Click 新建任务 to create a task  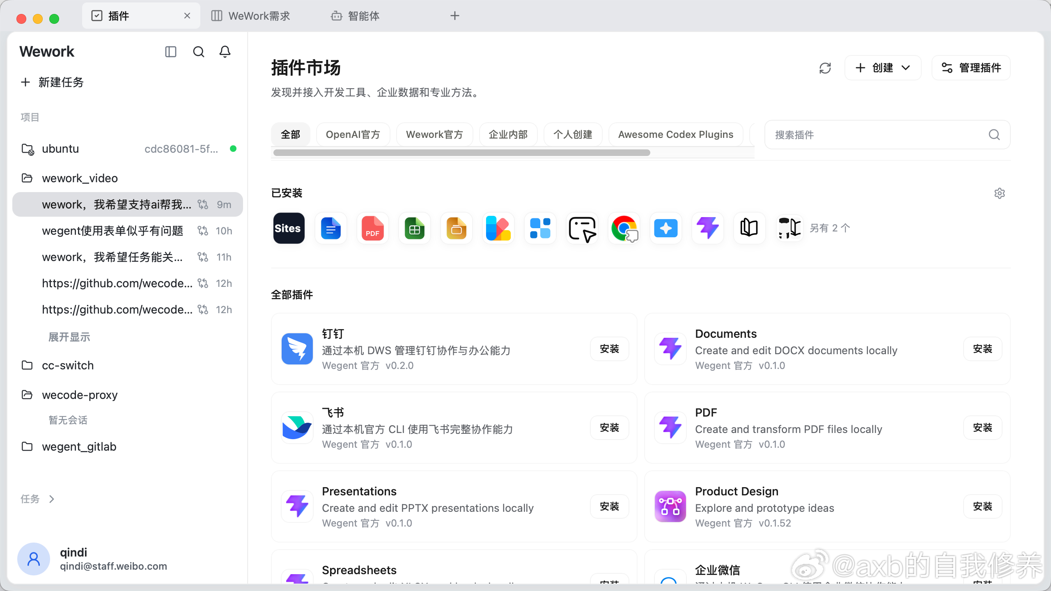(53, 82)
